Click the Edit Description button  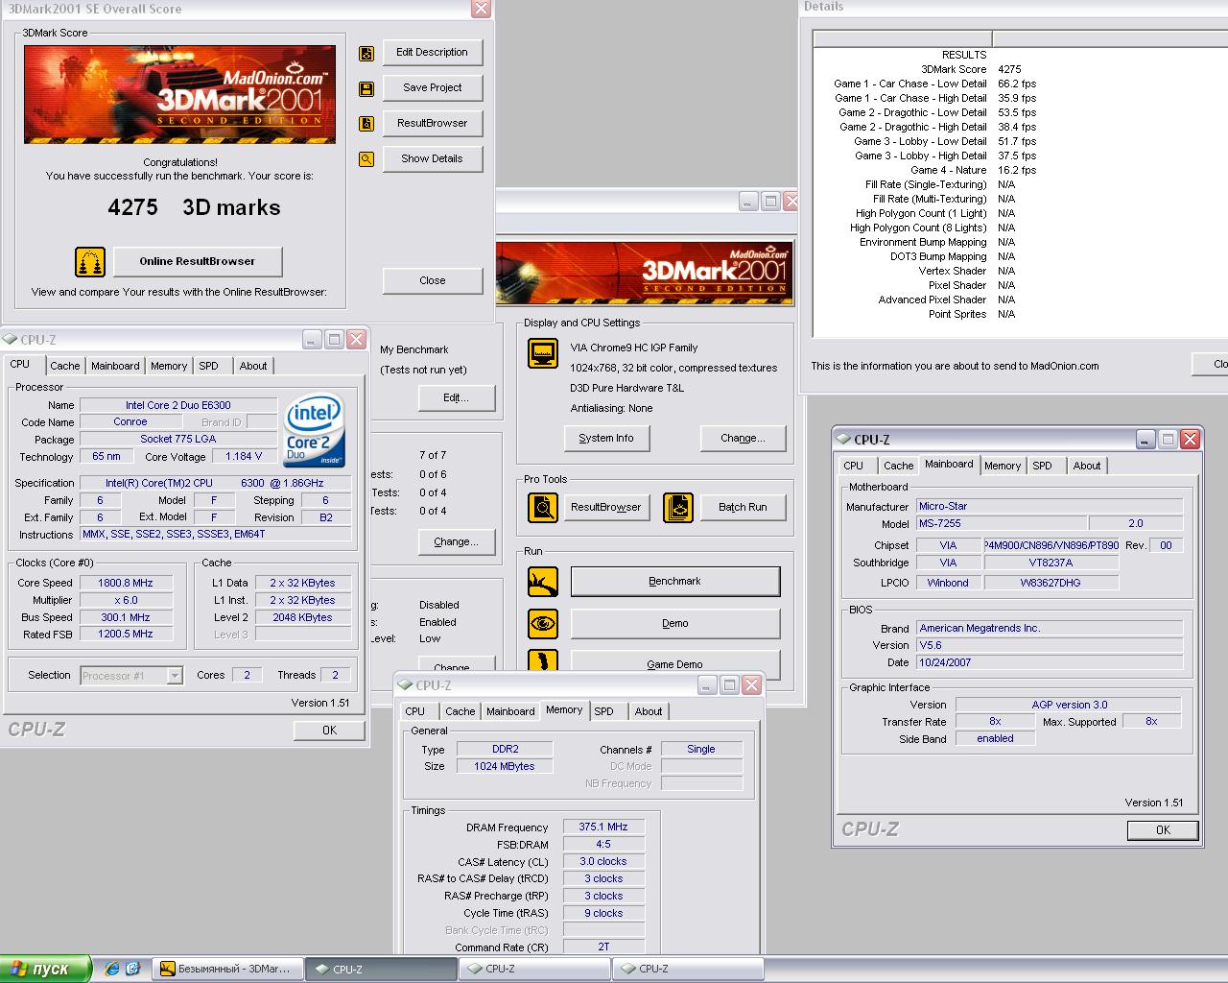(x=432, y=53)
